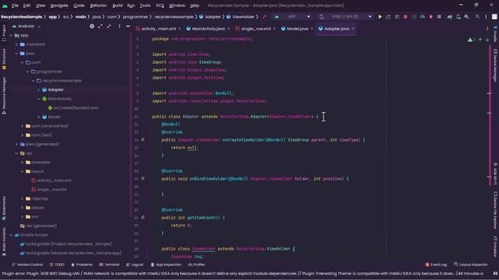Open the Resource Manager sidebar tab
Image resolution: width=499 pixels, height=280 pixels.
(x=4, y=95)
